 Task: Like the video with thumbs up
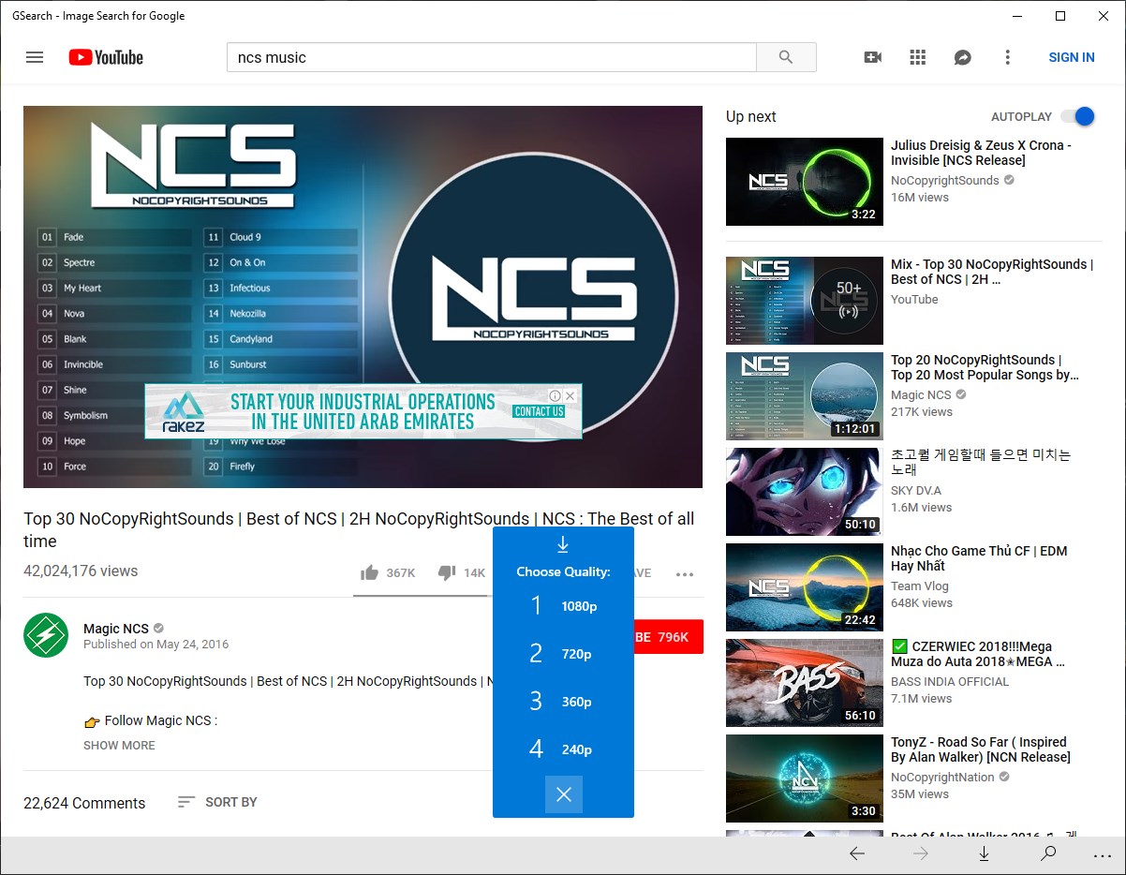[370, 572]
